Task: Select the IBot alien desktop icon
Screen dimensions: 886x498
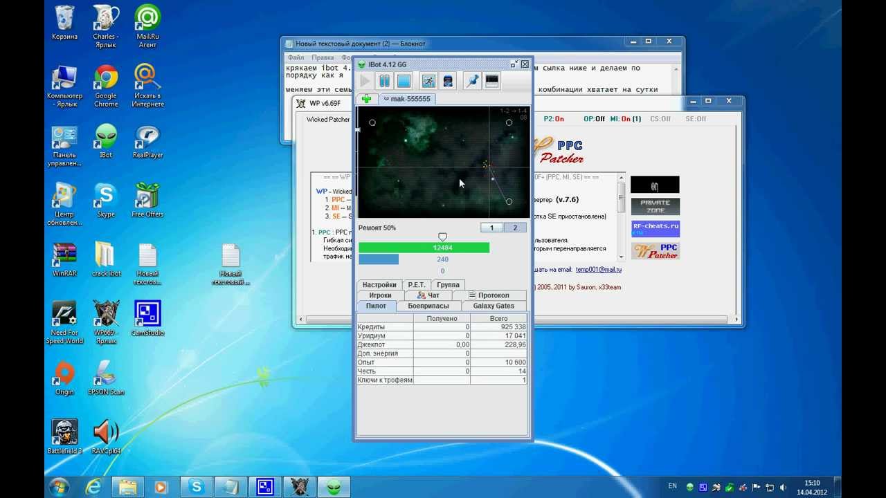Action: coord(106,141)
